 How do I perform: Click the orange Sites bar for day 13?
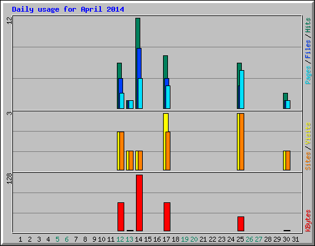click(131, 161)
